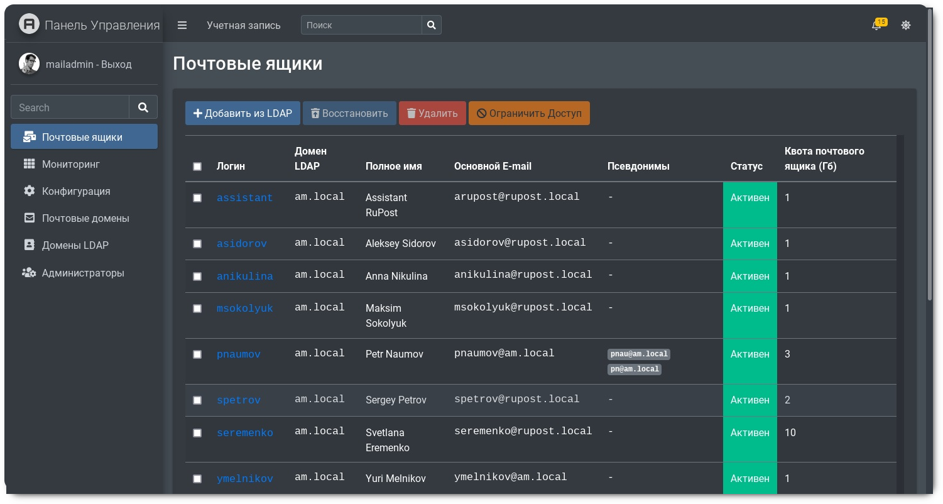Check the box for assistant mailbox
The height and width of the screenshot is (504, 943).
197,198
